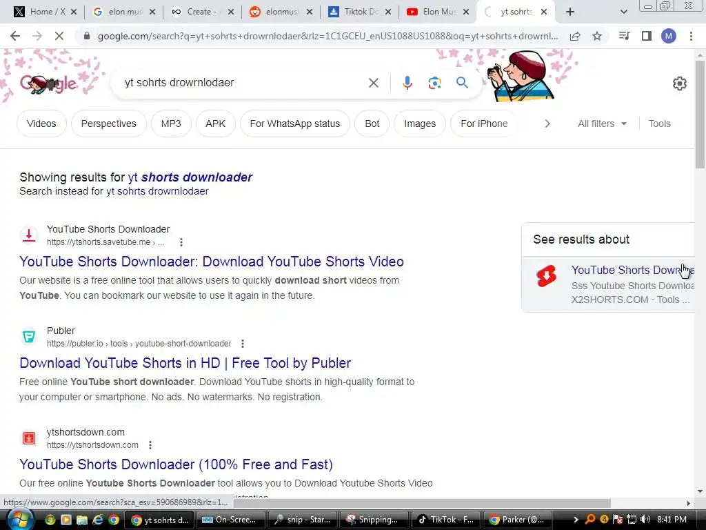This screenshot has width=706, height=530.
Task: Open the tab search dropdown arrow
Action: tap(623, 12)
